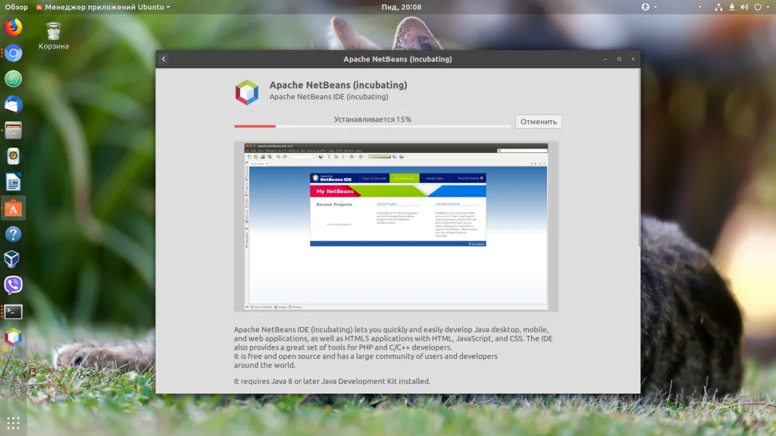Expand the accessibility menu in top bar
Image resolution: width=776 pixels, height=436 pixels.
(x=649, y=7)
